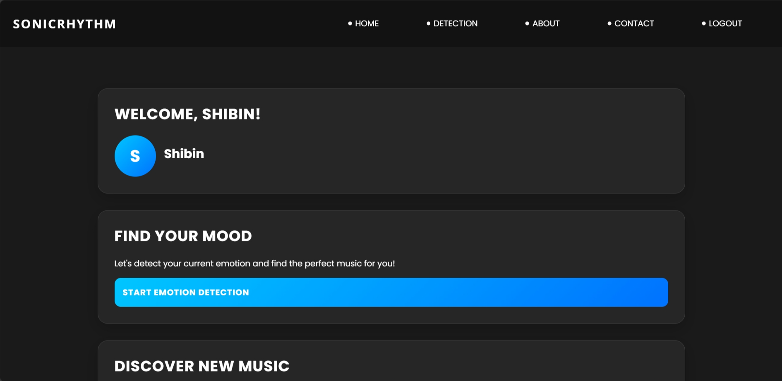Click the WELCOME, SHIBIN! heading
This screenshot has height=381, width=782.
click(187, 114)
